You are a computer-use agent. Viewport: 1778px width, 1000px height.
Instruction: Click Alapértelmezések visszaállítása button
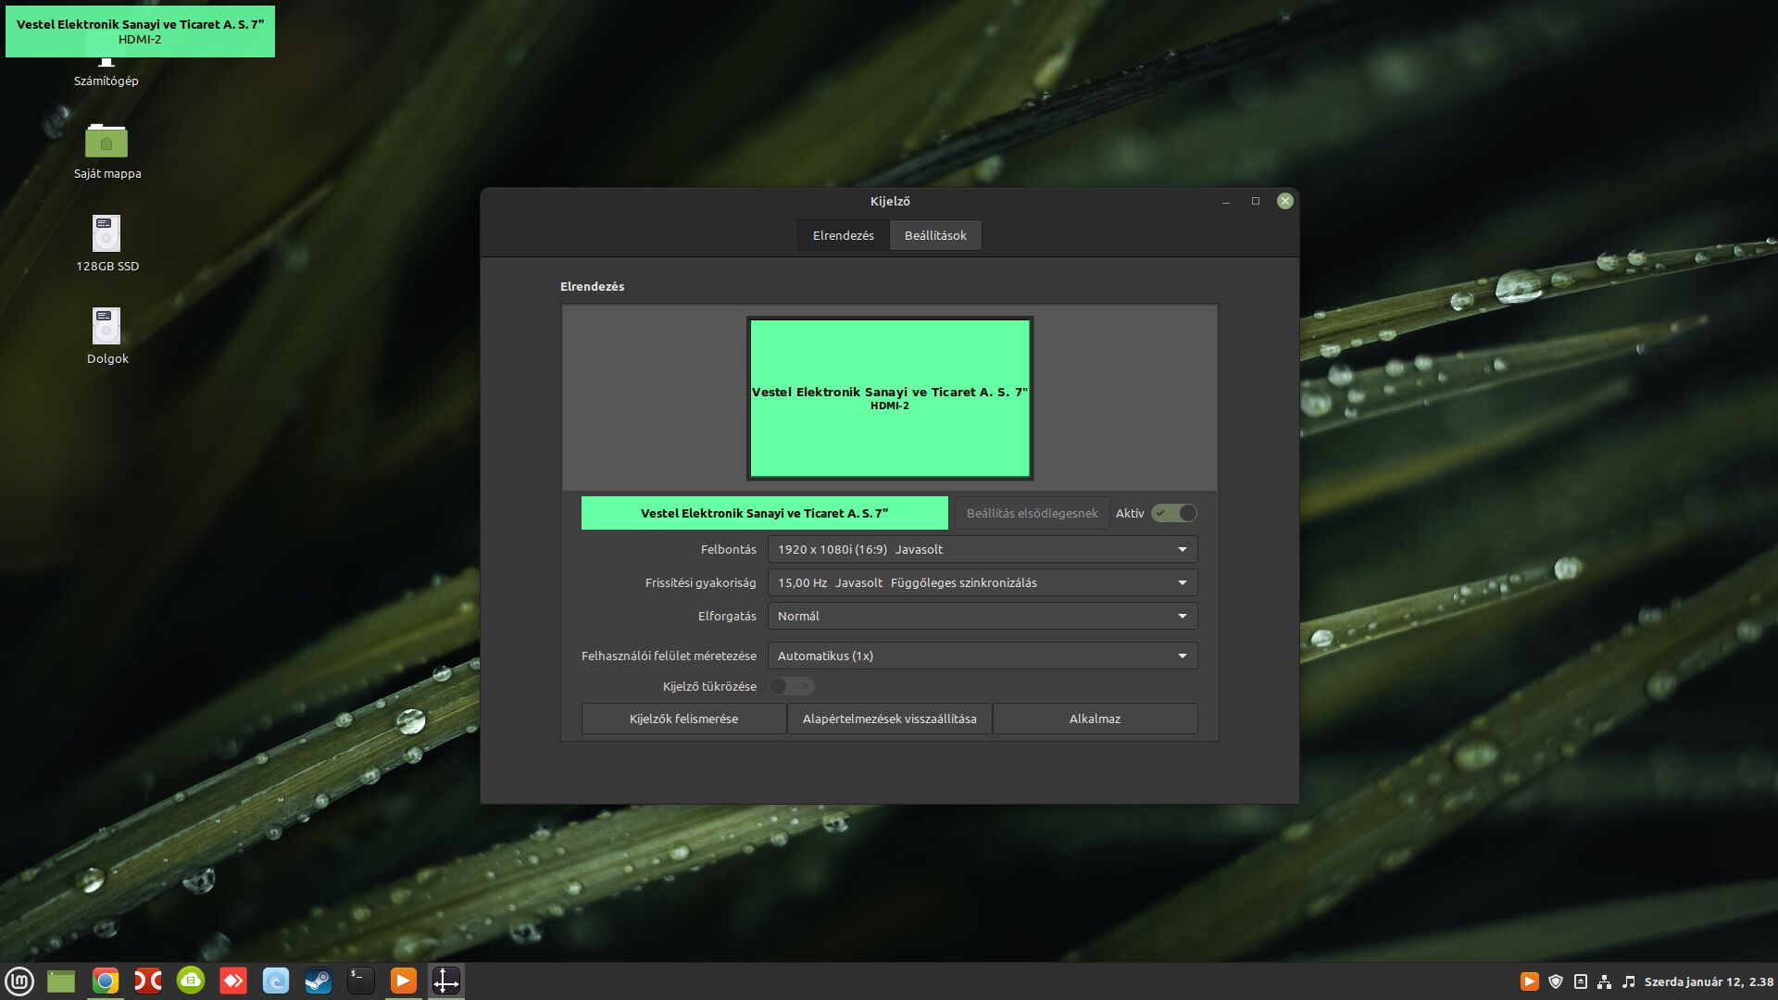click(x=889, y=719)
